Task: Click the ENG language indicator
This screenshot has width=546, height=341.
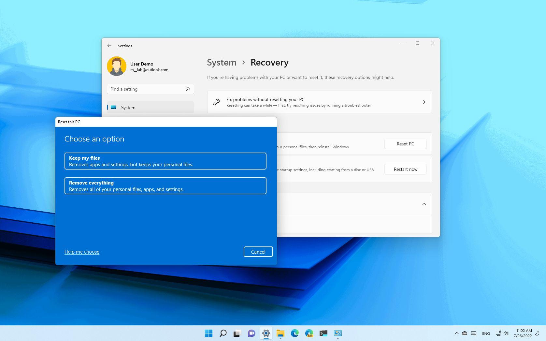Action: (x=486, y=333)
